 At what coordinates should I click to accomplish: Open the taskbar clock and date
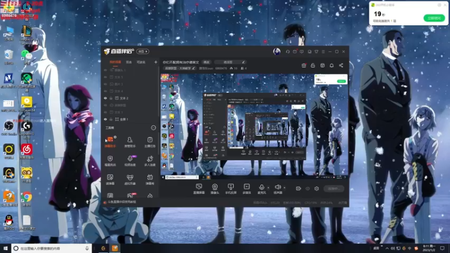pyautogui.click(x=429, y=248)
